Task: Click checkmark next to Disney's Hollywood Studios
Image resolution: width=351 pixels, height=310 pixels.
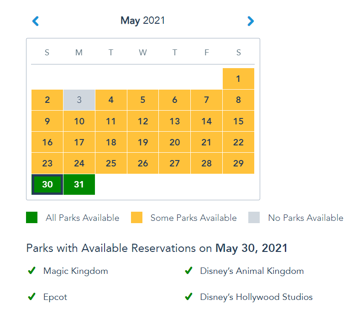Action: 188,297
